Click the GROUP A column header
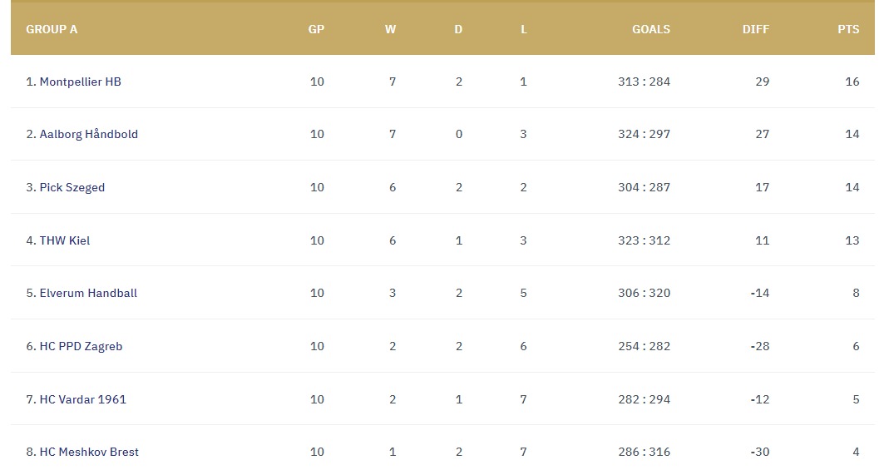Viewport: 884px width, 475px height. [52, 29]
